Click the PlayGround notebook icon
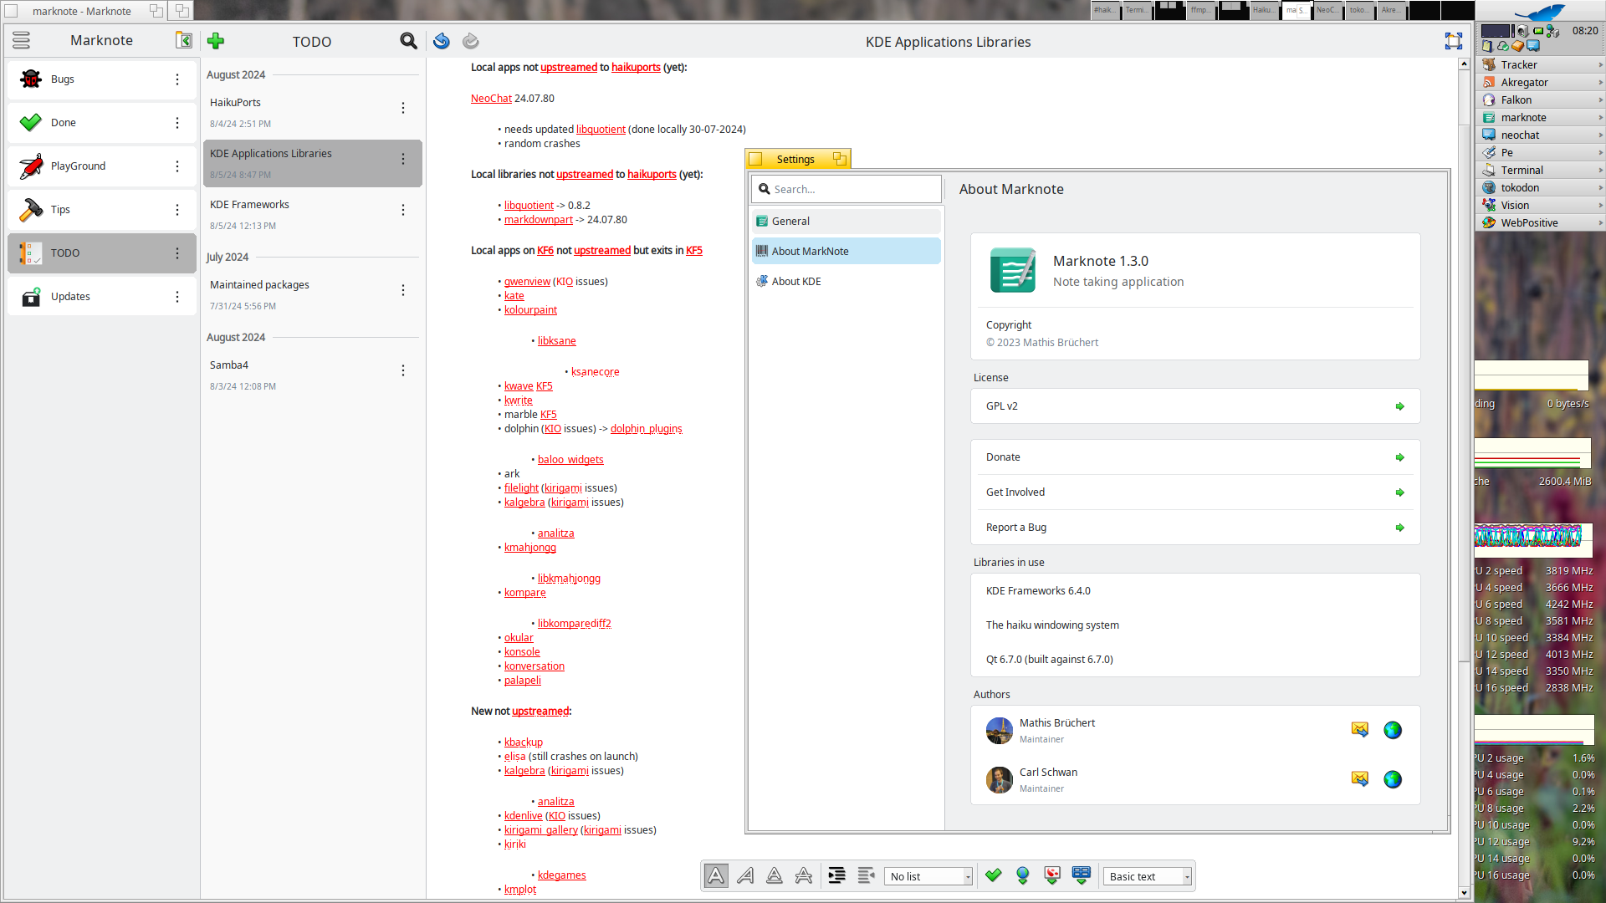This screenshot has width=1606, height=903. coord(31,166)
